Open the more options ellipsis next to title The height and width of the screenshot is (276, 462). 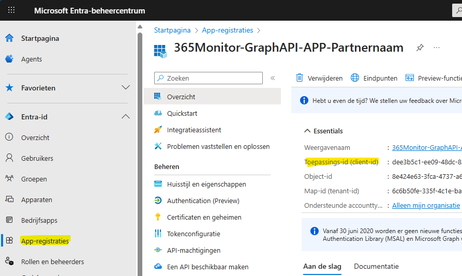click(437, 48)
